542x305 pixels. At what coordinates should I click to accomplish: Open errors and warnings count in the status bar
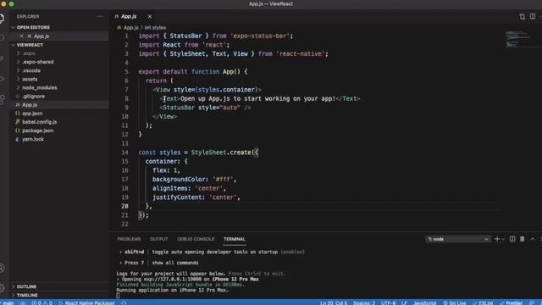tap(41, 302)
